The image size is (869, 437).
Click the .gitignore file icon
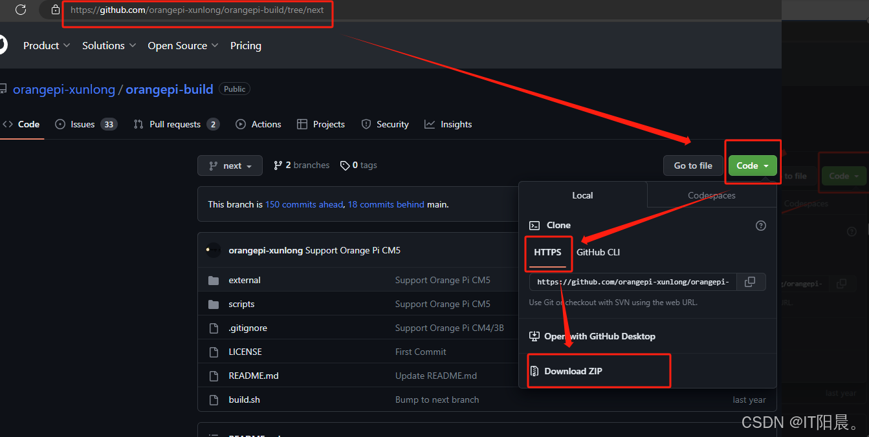[x=214, y=328]
